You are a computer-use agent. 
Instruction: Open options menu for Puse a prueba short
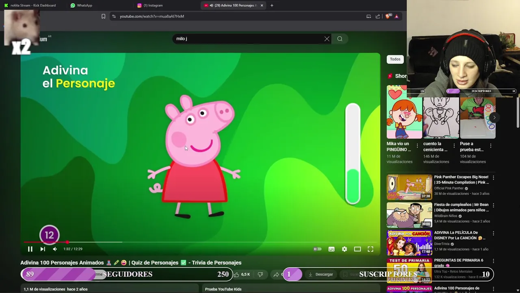click(491, 146)
